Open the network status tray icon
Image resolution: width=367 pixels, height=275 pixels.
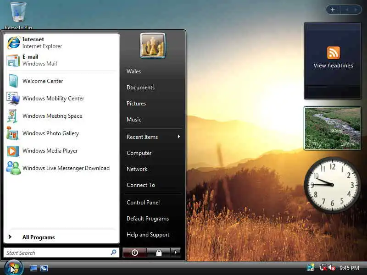(323, 267)
